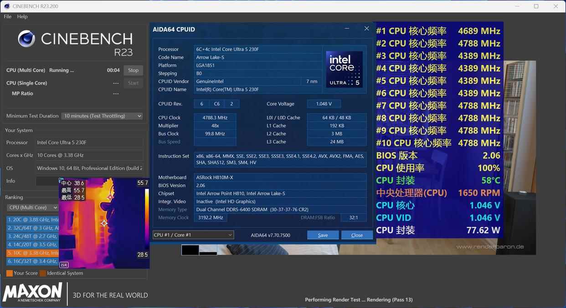Click the Cores x GHz field

pos(89,155)
